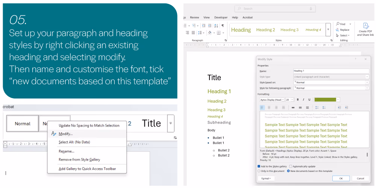376x188 pixels.
Task: Open the Styles group dialog launcher in Word ribbon
Action: click(332, 40)
